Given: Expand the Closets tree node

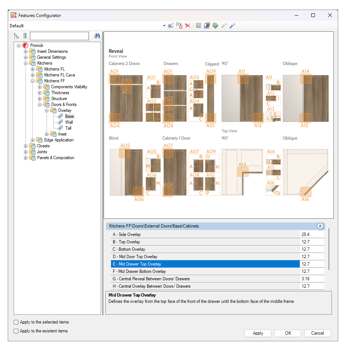Looking at the screenshot, I should [26, 146].
